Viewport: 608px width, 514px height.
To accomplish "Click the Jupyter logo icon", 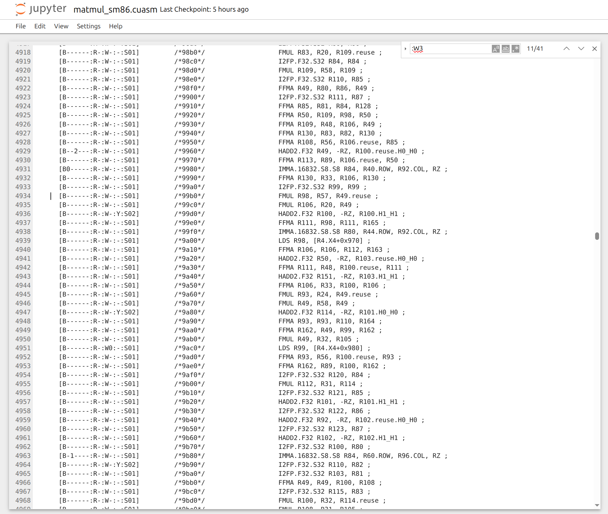I will 20,9.
